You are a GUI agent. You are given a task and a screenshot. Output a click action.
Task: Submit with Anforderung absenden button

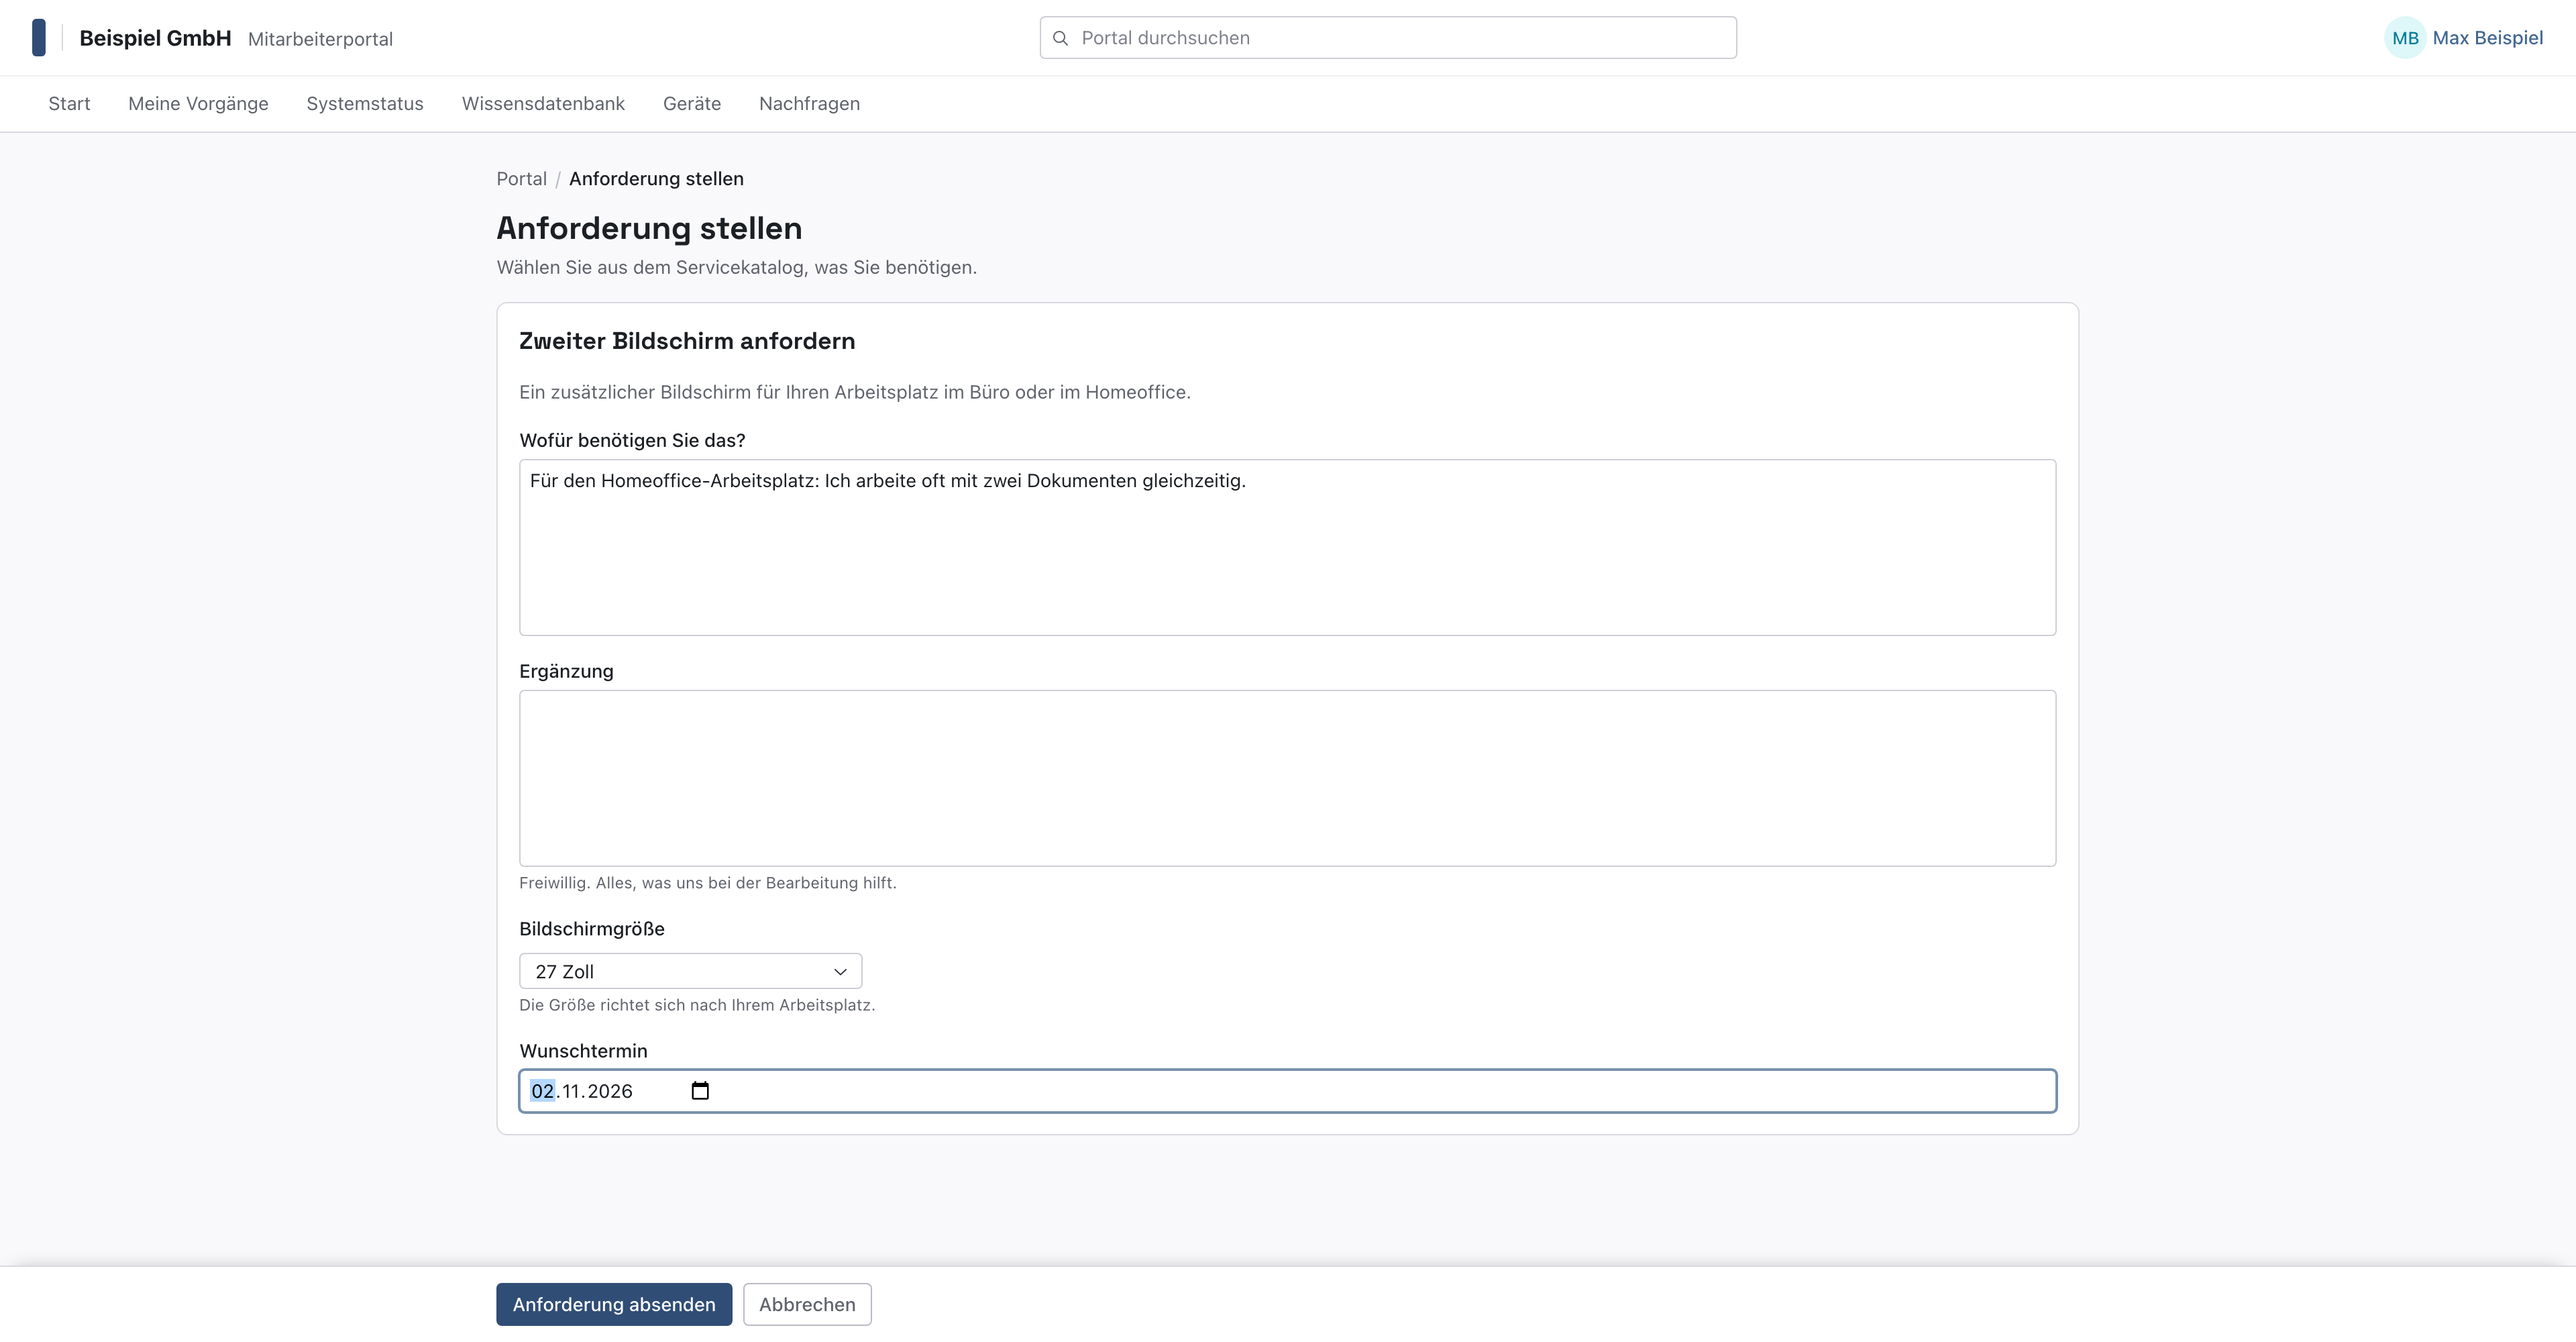[614, 1304]
